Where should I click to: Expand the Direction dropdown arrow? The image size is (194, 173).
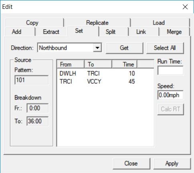[x=97, y=48]
